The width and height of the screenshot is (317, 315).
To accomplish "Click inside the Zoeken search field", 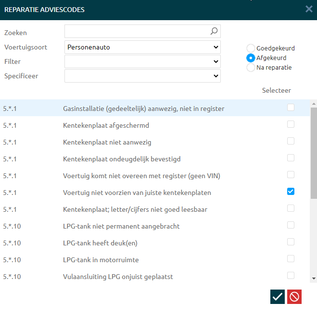I will tap(137, 31).
